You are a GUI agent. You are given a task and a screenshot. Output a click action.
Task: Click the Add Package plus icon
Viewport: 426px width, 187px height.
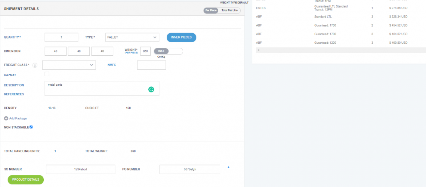point(6,118)
